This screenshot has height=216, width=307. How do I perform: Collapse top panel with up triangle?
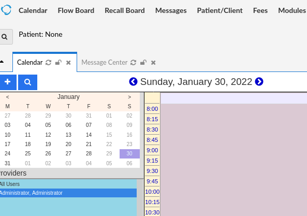point(2,62)
